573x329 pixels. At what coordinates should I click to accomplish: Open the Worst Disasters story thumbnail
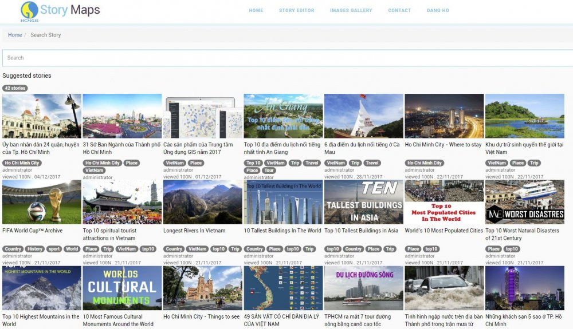pos(524,202)
